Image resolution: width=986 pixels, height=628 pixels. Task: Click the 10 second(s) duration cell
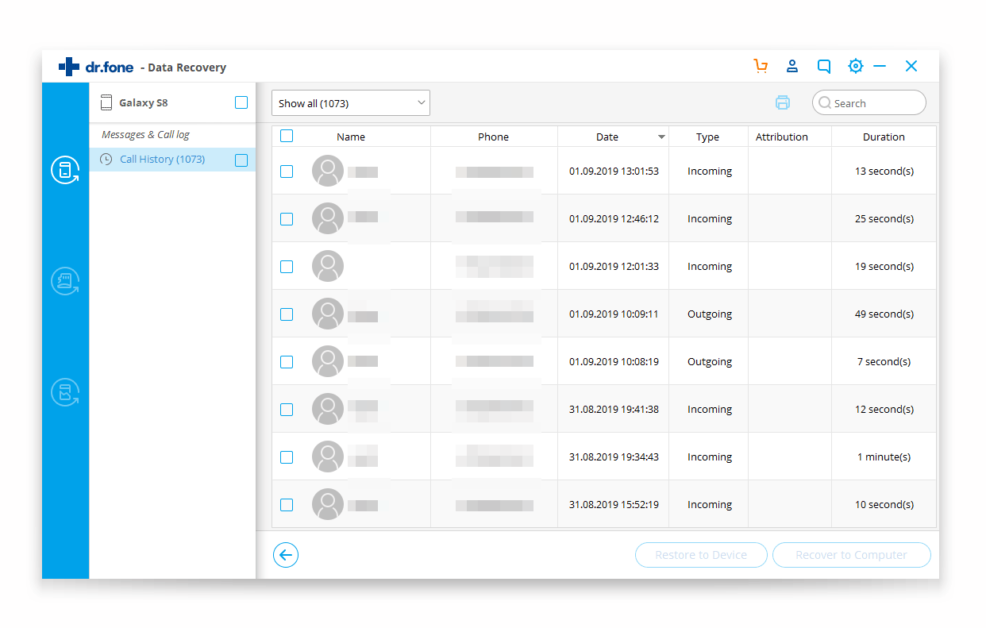(884, 504)
